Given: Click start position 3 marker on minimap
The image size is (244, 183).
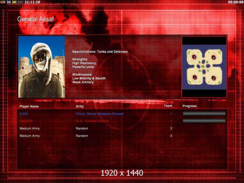Looking at the screenshot, I should click(194, 57).
